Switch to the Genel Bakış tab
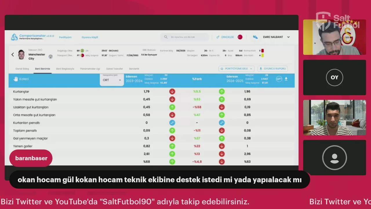This screenshot has width=371, height=209. click(x=22, y=69)
